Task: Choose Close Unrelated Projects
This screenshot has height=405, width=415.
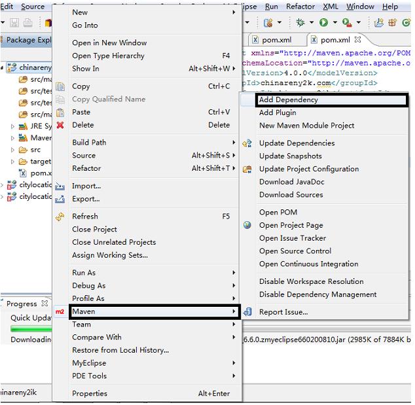Action: pyautogui.click(x=147, y=242)
